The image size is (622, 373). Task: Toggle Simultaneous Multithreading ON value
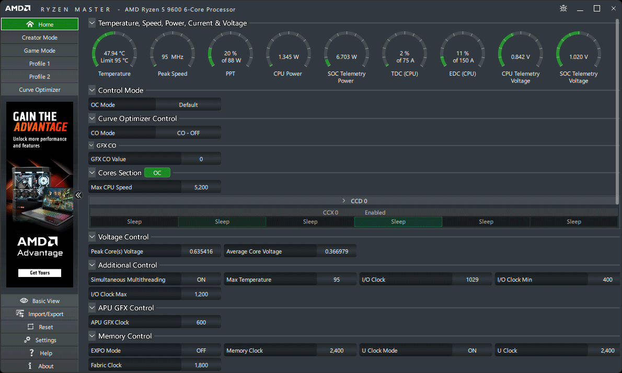point(201,280)
